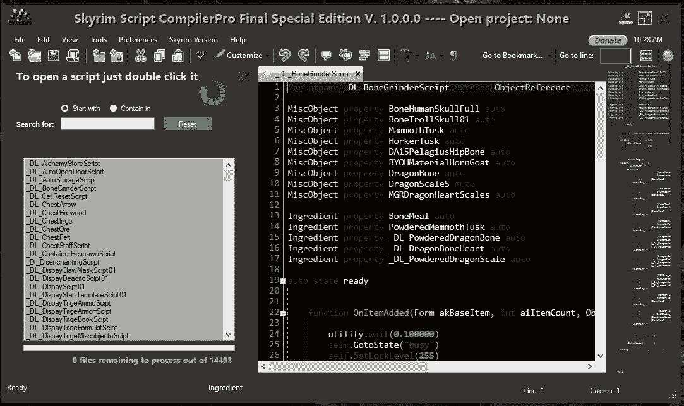Open the font size dropdown arrow

[441, 56]
